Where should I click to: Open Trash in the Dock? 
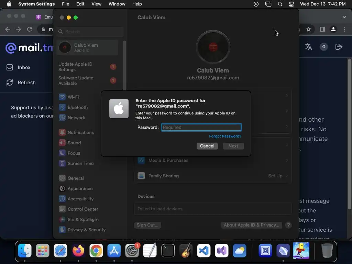coord(327,250)
